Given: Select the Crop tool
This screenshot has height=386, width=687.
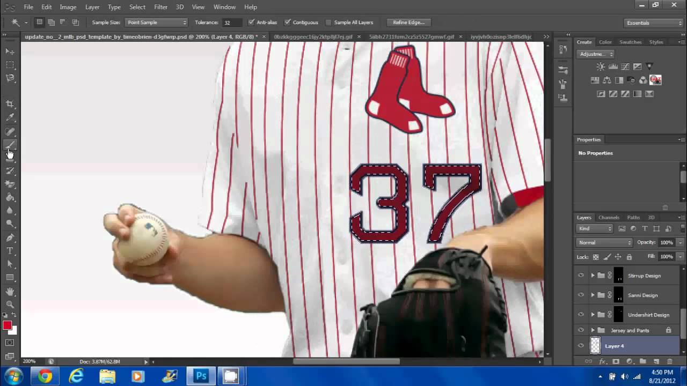Looking at the screenshot, I should point(10,104).
